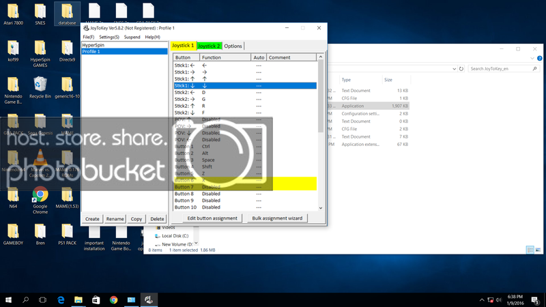Select the HyperSpin profile in the list
This screenshot has width=546, height=307.
[94, 45]
